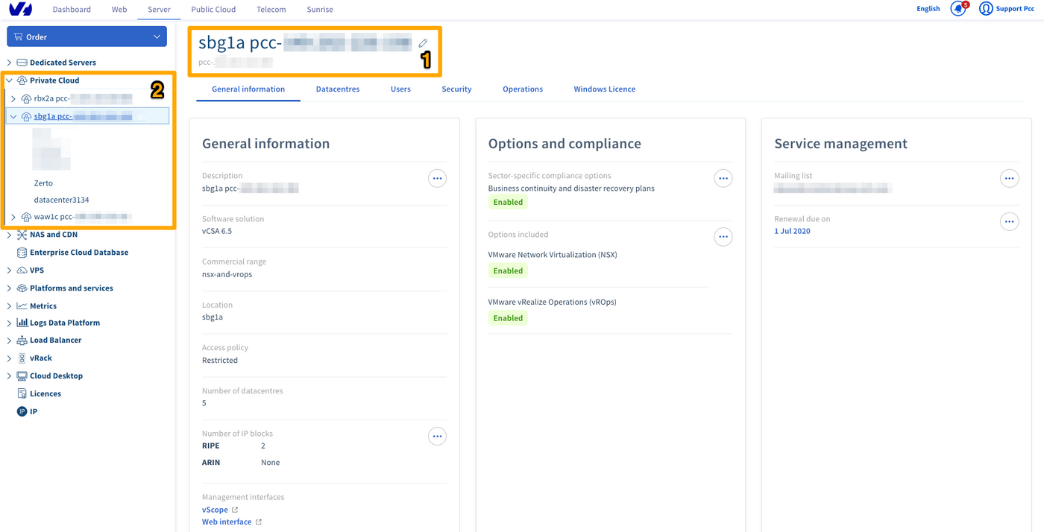Collapse the Private Cloud tree section
1044x532 pixels.
(x=10, y=80)
